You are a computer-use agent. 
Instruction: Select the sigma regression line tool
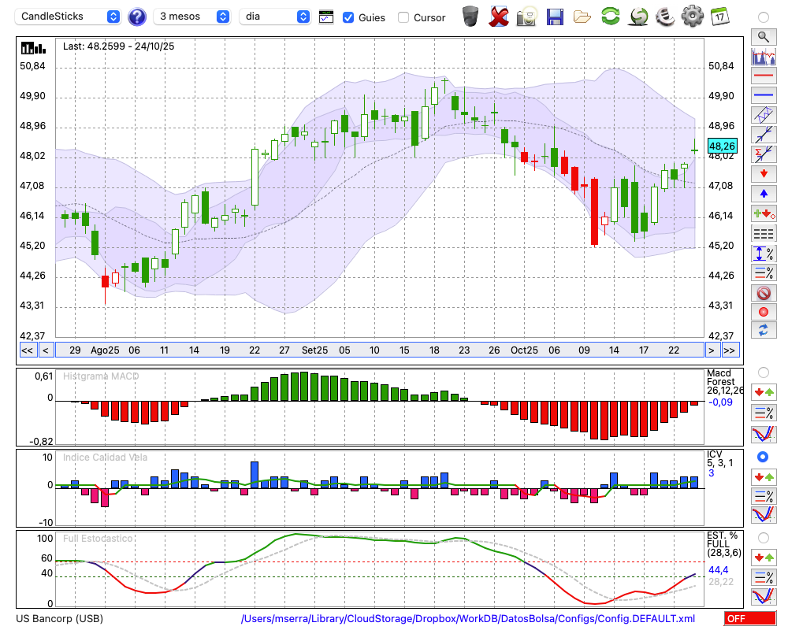coord(764,154)
